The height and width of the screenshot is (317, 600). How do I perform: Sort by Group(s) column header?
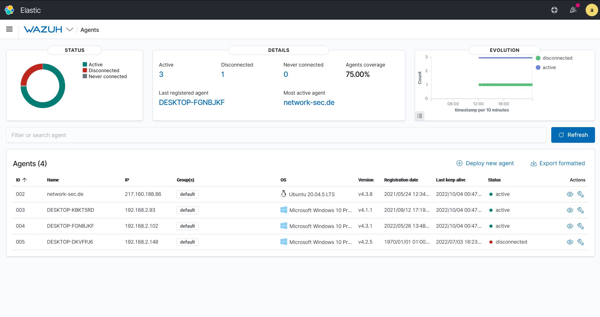pos(185,180)
